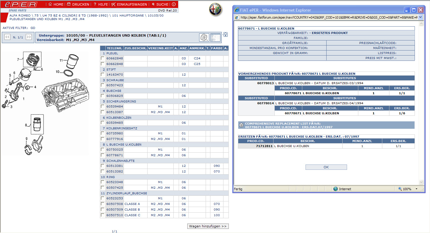Click the popup scrollbar up arrow
Screen dimensions: 430x233
click(x=421, y=24)
